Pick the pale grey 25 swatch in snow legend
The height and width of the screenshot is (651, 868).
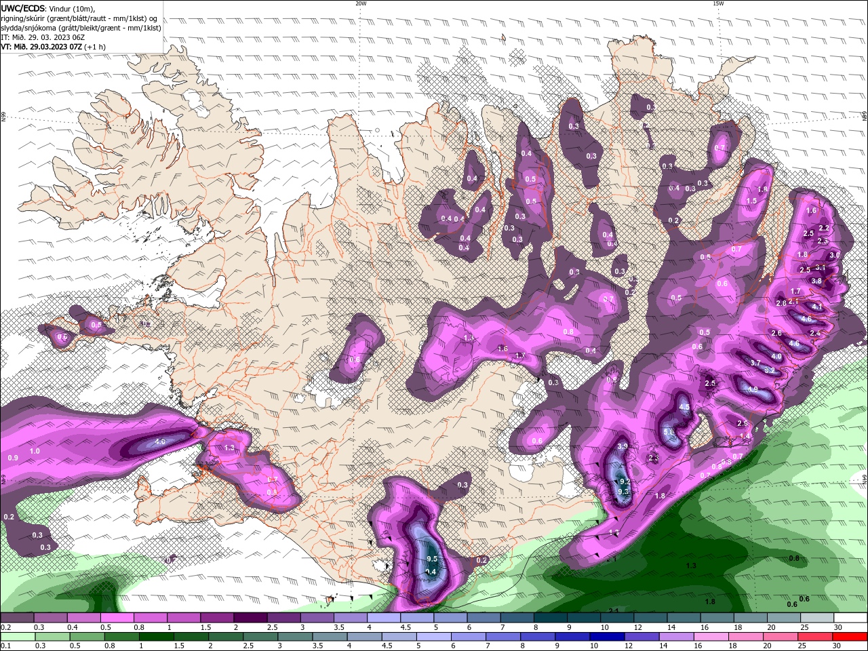[x=818, y=618]
